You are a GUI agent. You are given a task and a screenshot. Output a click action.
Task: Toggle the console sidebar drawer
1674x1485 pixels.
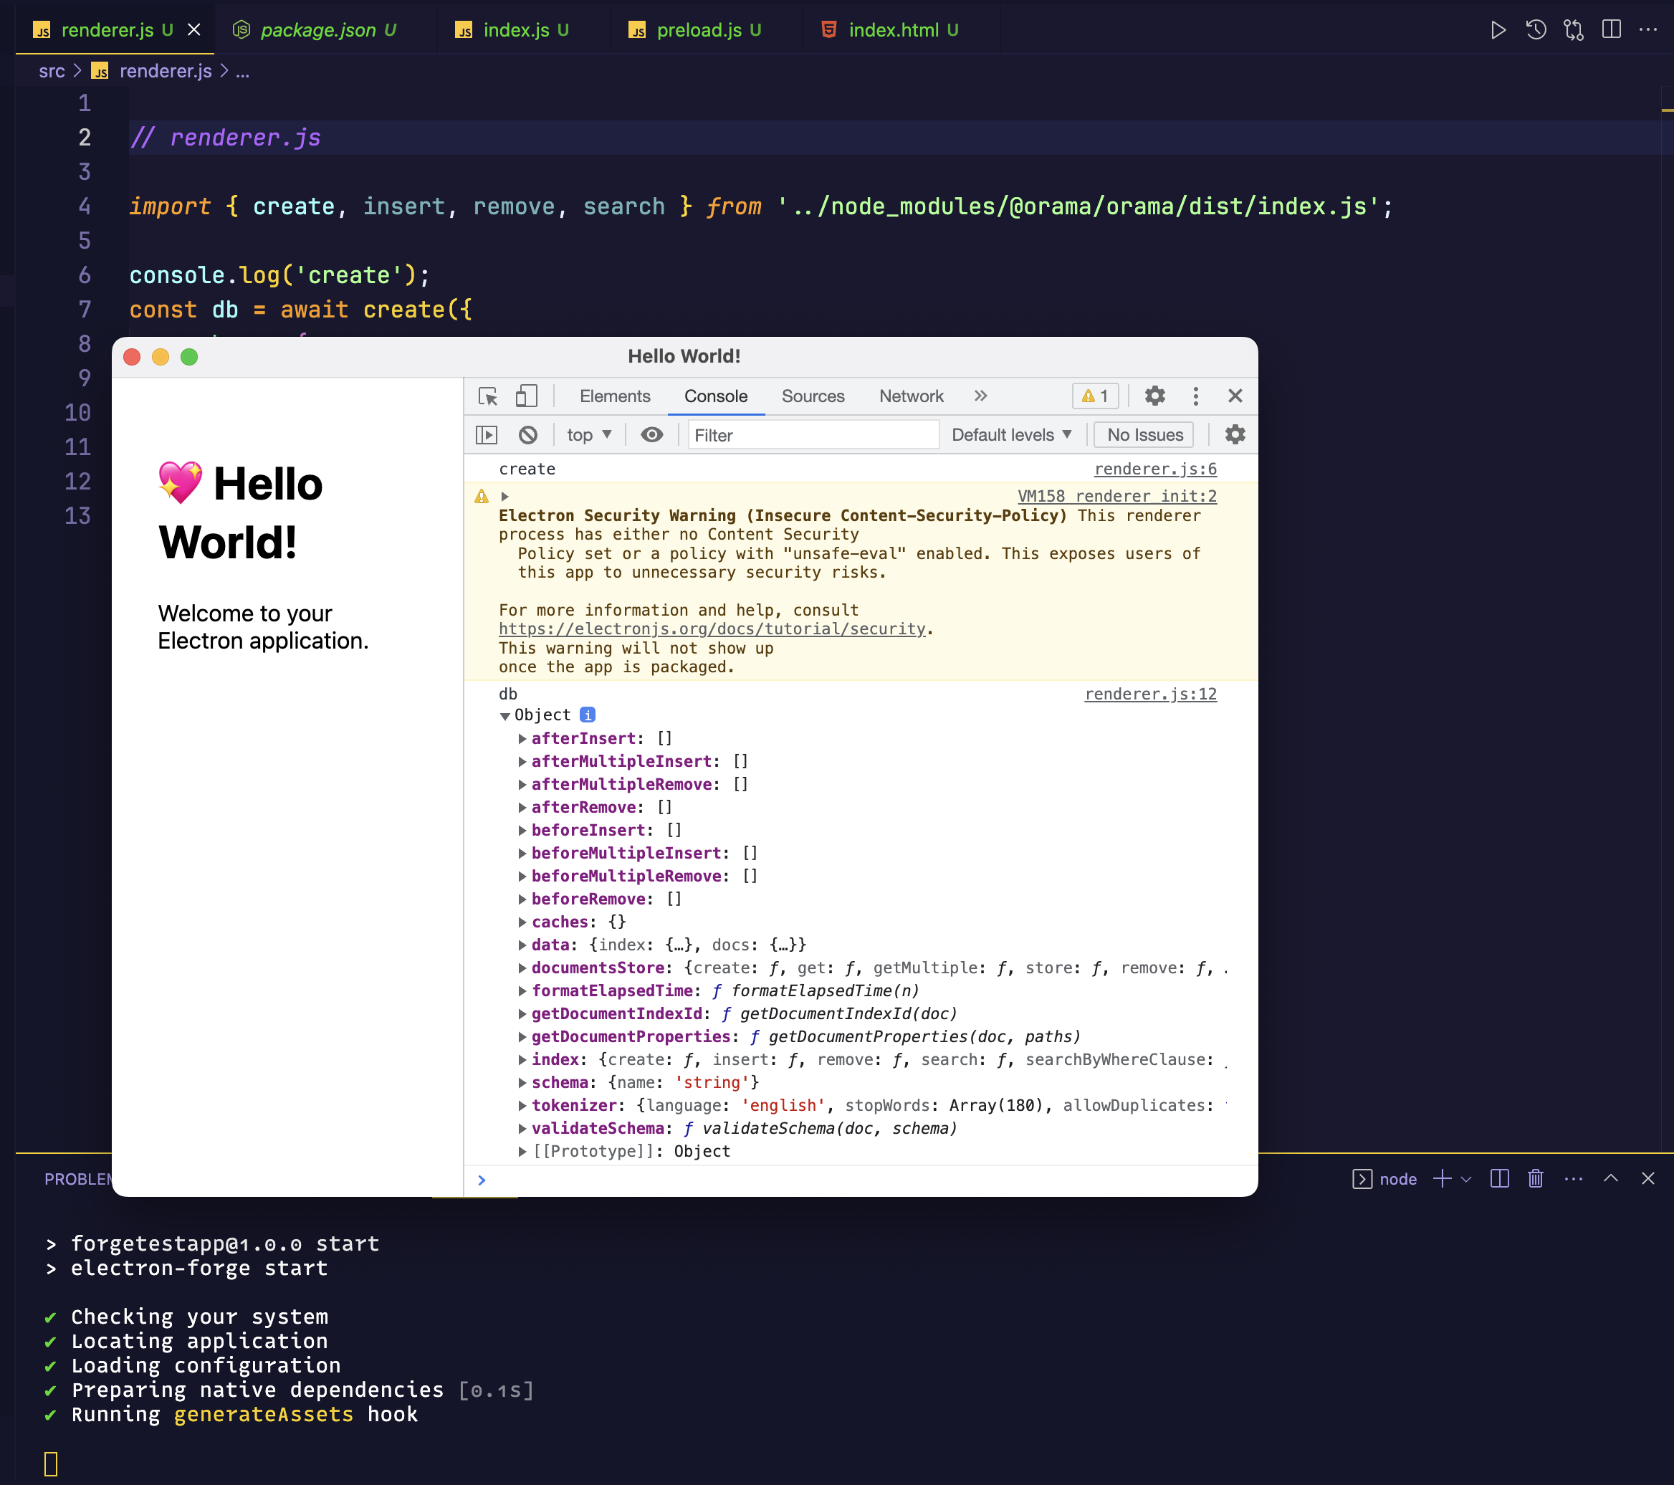tap(486, 435)
